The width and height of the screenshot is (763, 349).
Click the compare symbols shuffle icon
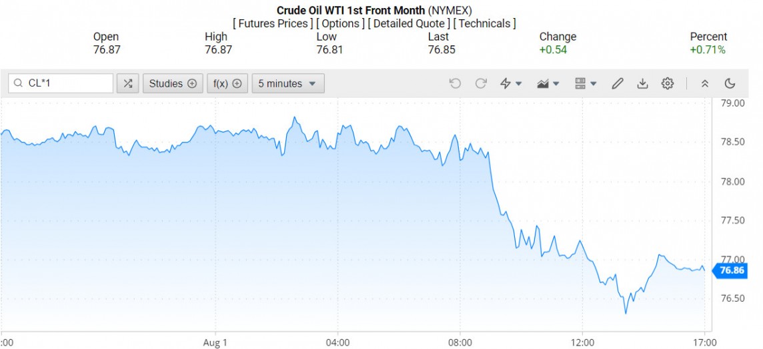127,83
